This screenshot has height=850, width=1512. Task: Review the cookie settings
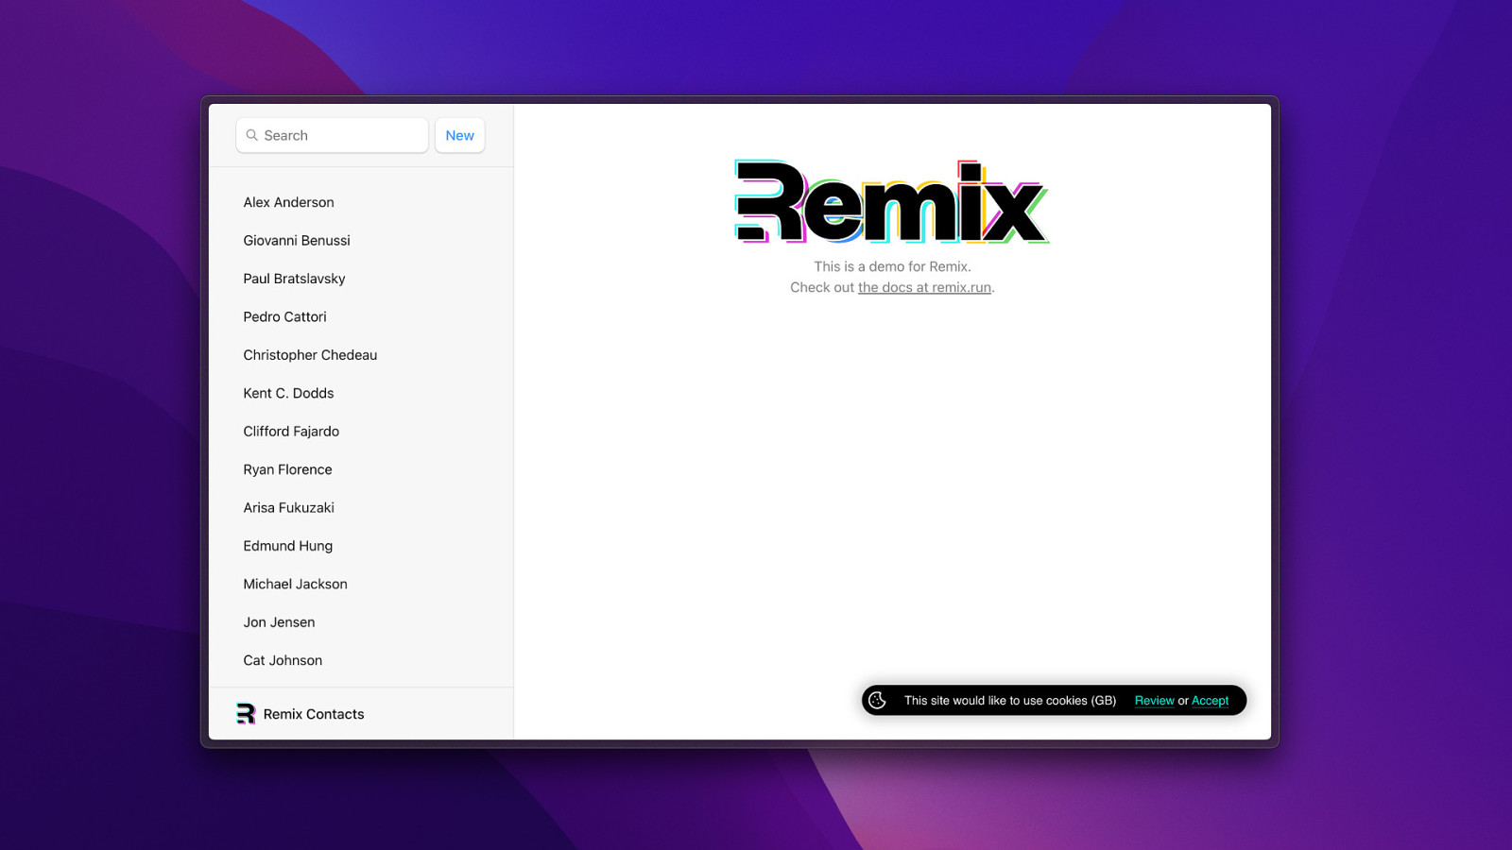[1154, 701]
